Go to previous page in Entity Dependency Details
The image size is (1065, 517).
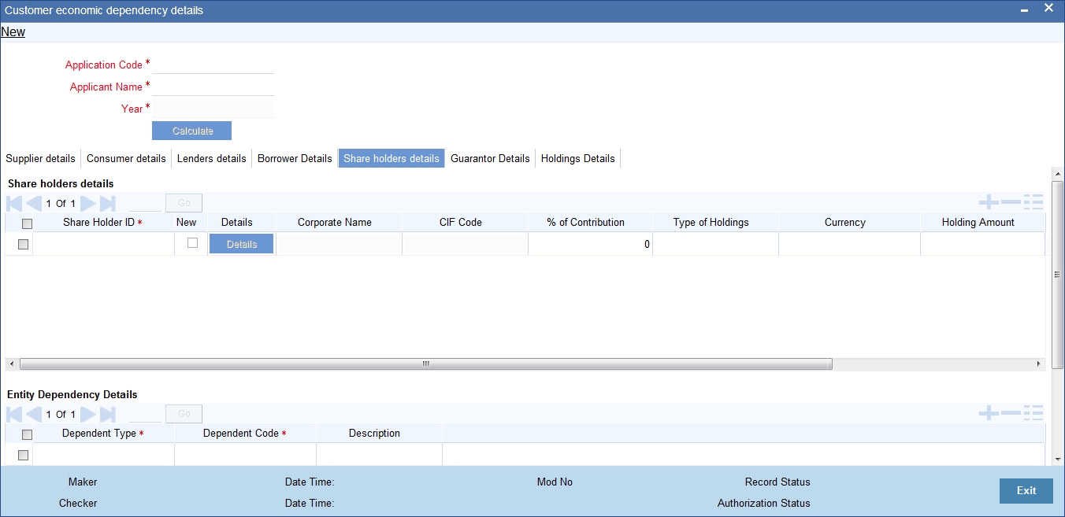click(x=33, y=414)
